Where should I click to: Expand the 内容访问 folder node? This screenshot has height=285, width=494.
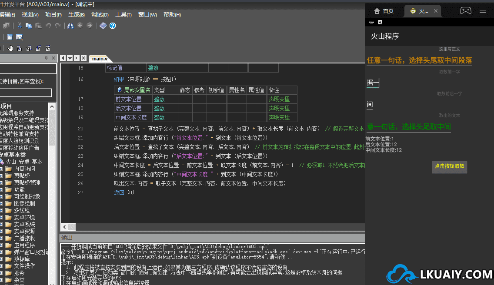tap(1, 169)
